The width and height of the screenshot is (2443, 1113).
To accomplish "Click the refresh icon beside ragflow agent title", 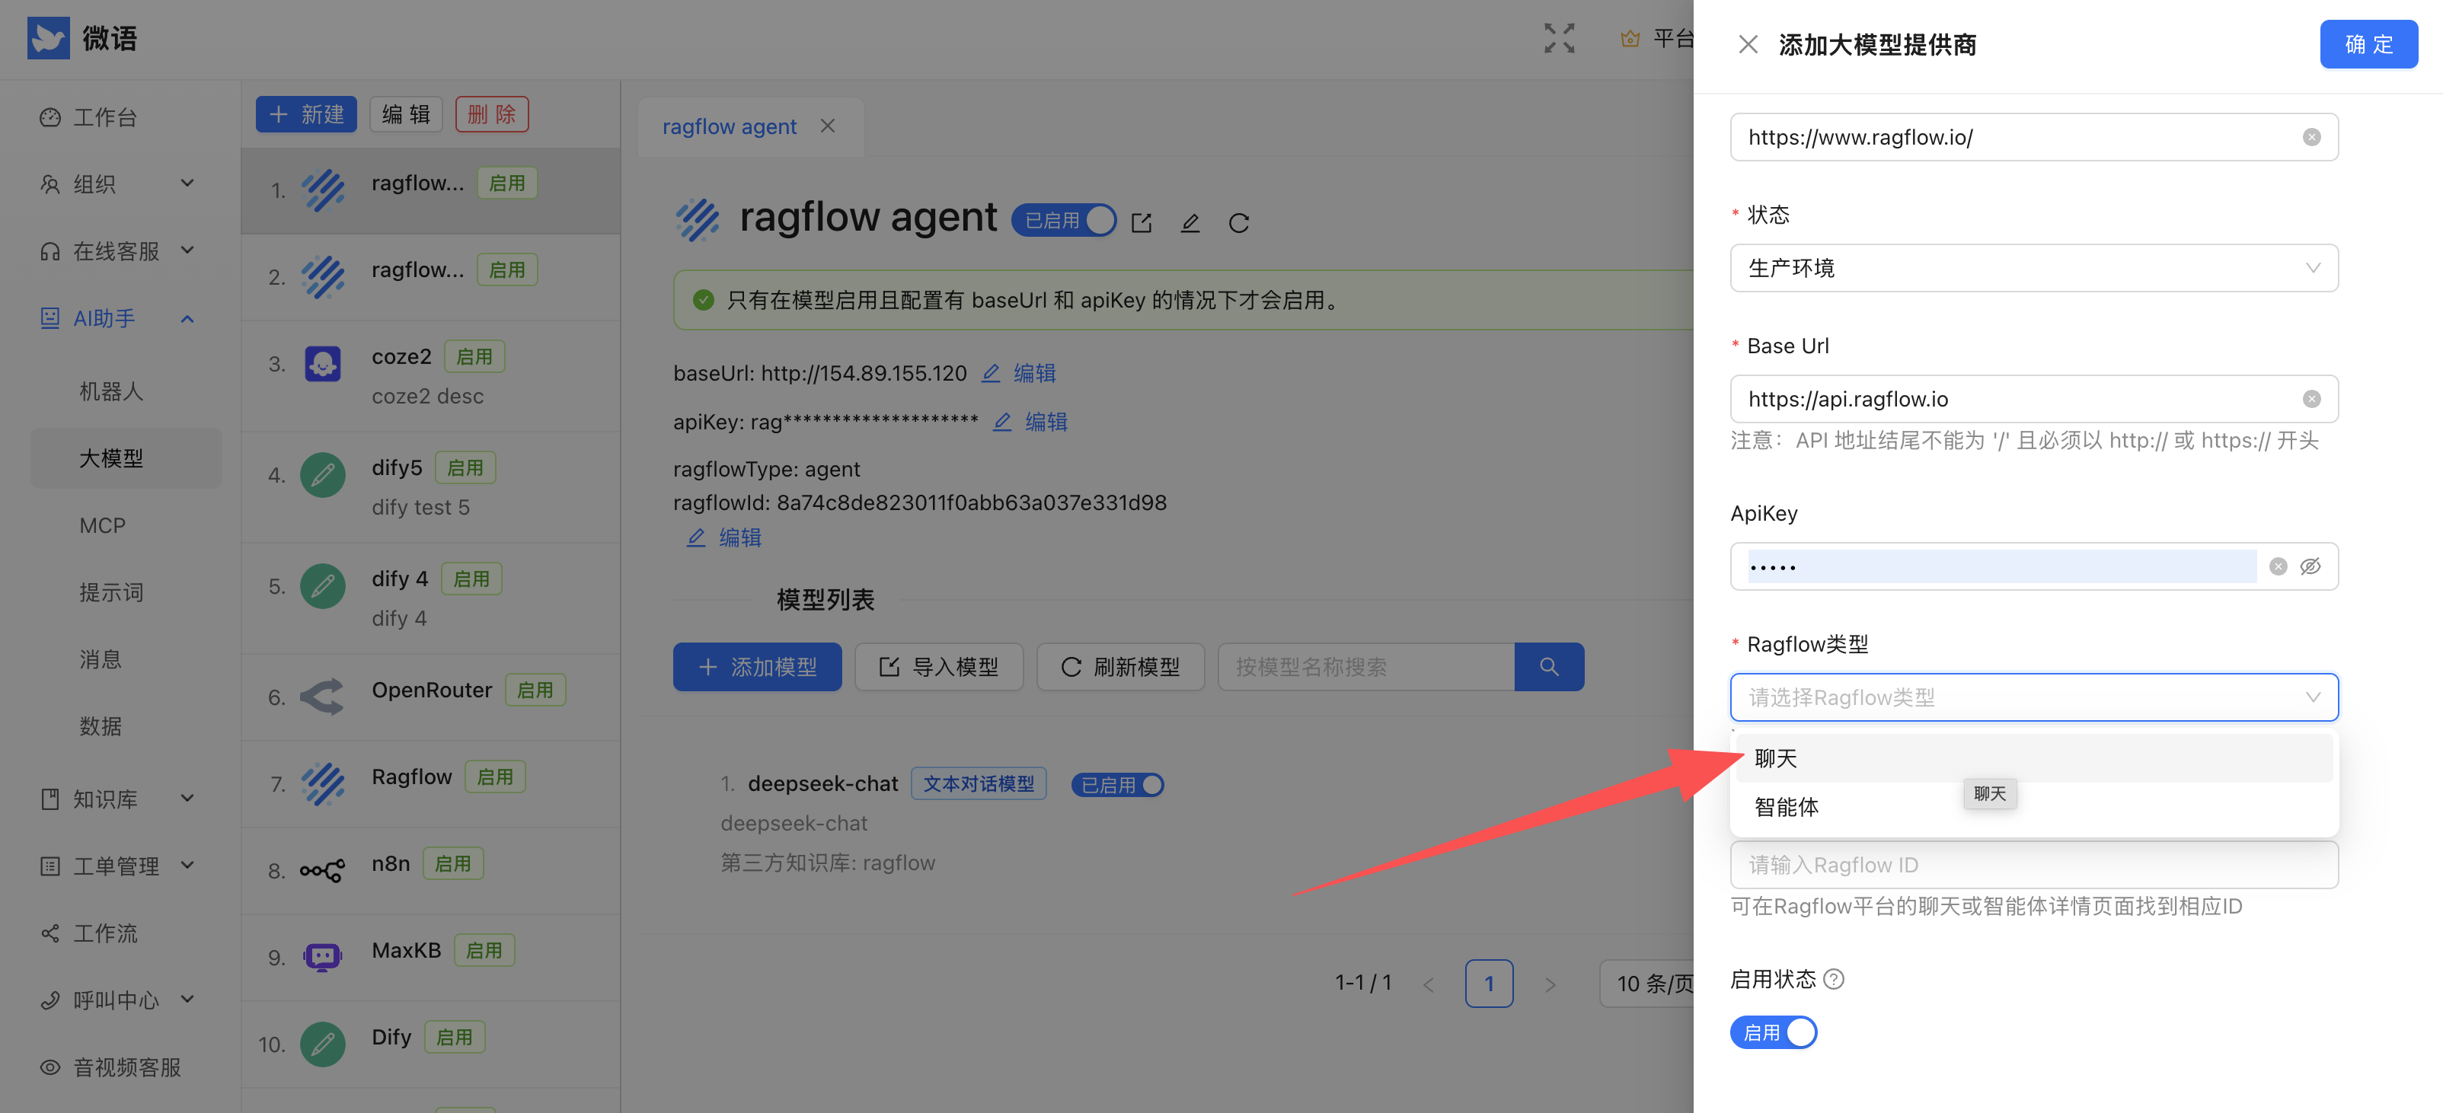I will point(1238,223).
